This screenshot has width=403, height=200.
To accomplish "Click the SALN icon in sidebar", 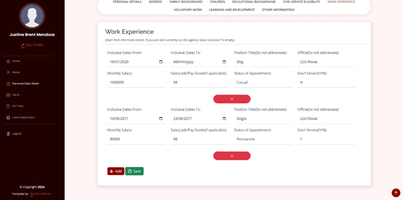I will 8,95.
